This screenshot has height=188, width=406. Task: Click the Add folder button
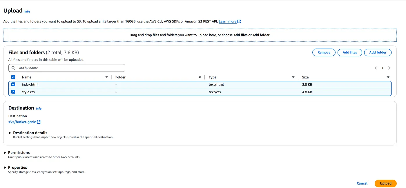click(x=378, y=53)
